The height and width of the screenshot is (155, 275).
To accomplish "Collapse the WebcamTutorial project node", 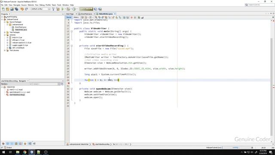I will click(2, 19).
